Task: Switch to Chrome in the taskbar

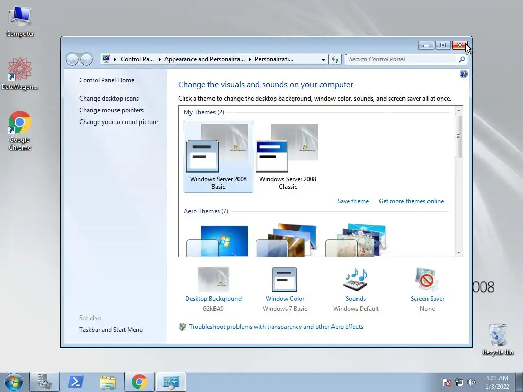Action: pyautogui.click(x=139, y=382)
